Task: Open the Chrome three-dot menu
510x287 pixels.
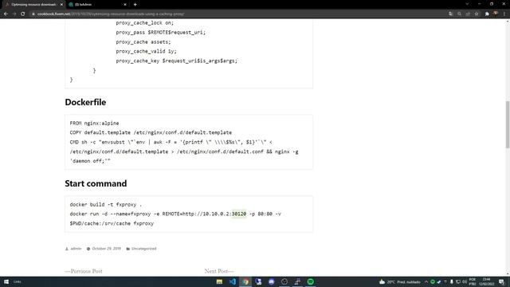Action: (504, 14)
